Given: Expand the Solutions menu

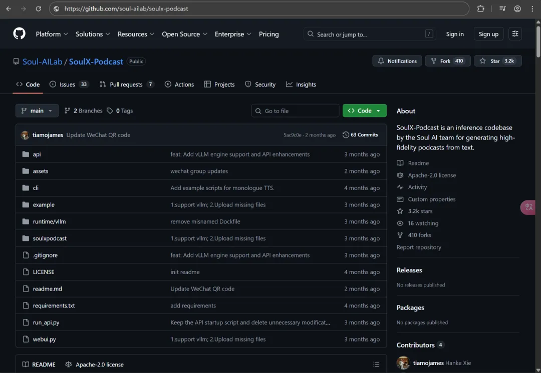Looking at the screenshot, I should click(x=93, y=34).
